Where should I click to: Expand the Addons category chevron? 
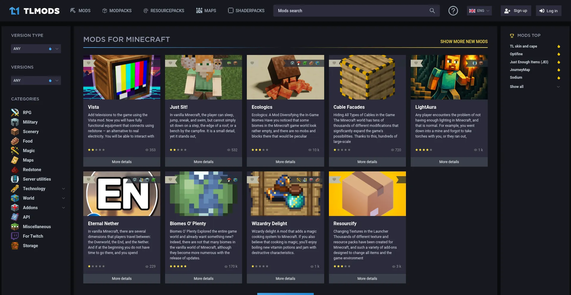[63, 208]
